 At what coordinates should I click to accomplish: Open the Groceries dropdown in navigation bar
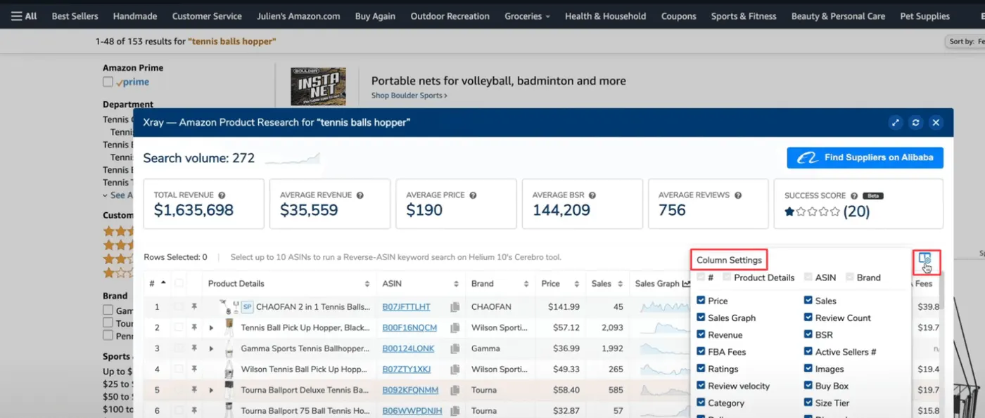coord(527,16)
